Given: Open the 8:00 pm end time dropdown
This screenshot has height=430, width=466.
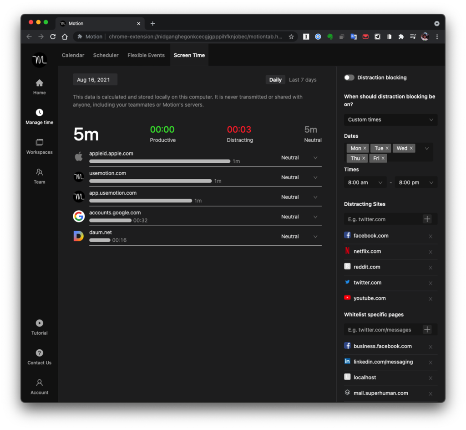Looking at the screenshot, I should pyautogui.click(x=416, y=182).
